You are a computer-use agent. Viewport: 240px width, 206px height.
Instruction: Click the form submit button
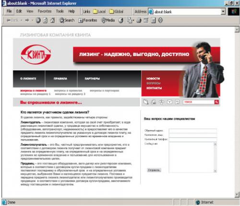pos(154,170)
